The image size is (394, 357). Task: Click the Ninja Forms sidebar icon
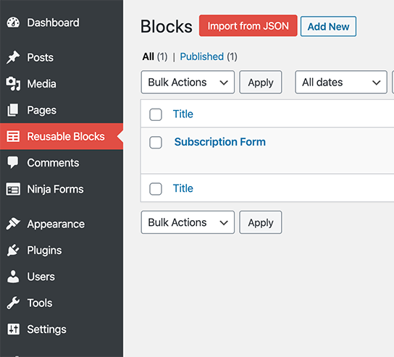tap(13, 189)
